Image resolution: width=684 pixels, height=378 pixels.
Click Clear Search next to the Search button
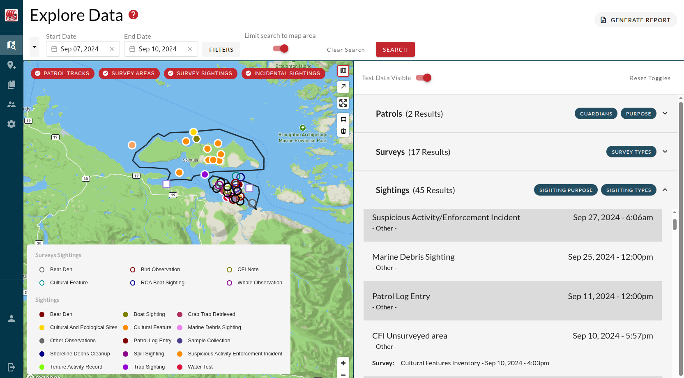coord(346,49)
